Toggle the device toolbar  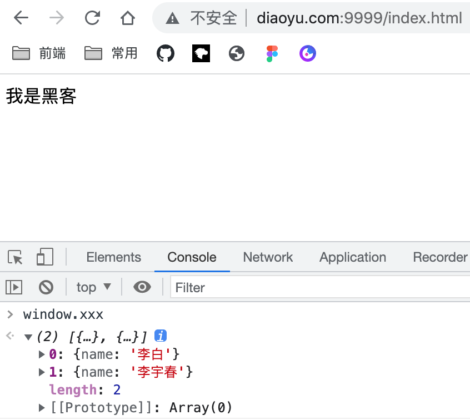(44, 257)
